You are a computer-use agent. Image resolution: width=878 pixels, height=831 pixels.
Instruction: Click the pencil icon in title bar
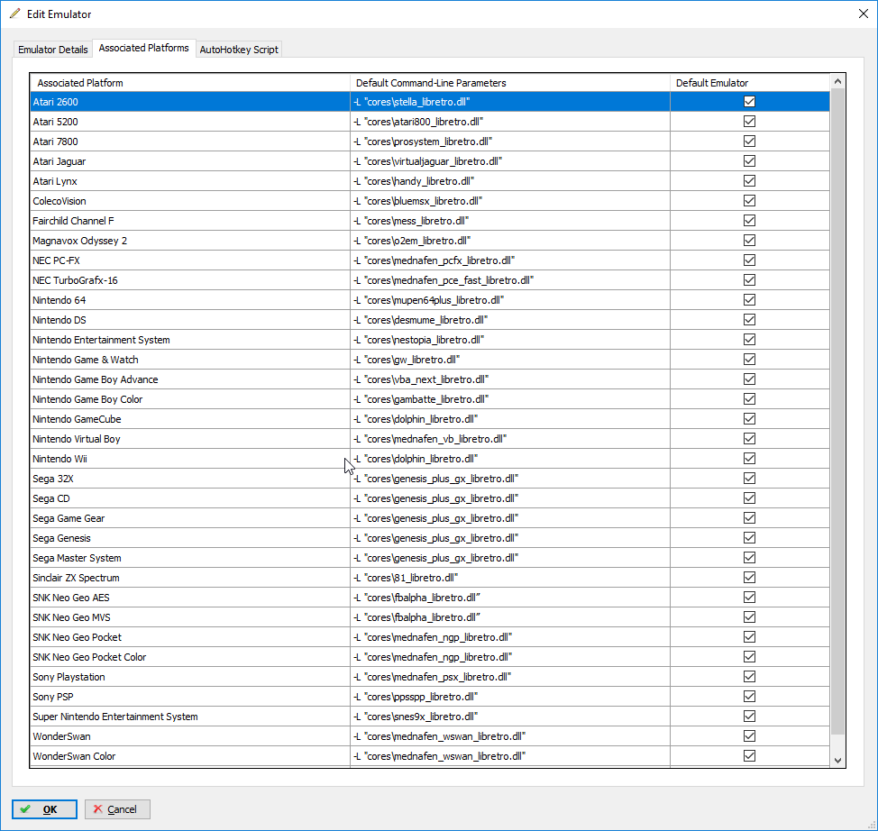pyautogui.click(x=14, y=14)
